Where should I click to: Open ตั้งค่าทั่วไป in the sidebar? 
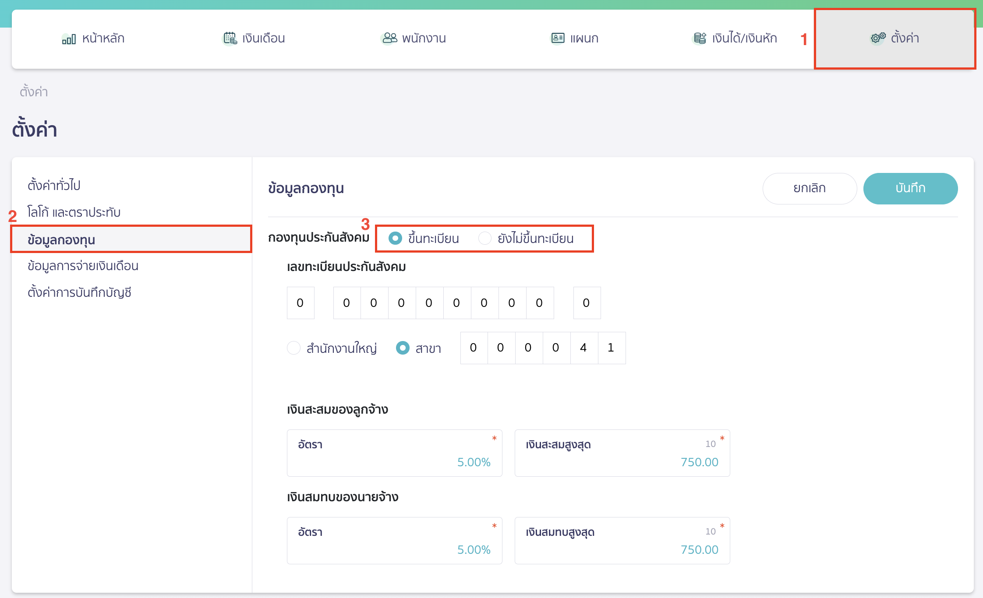point(54,185)
